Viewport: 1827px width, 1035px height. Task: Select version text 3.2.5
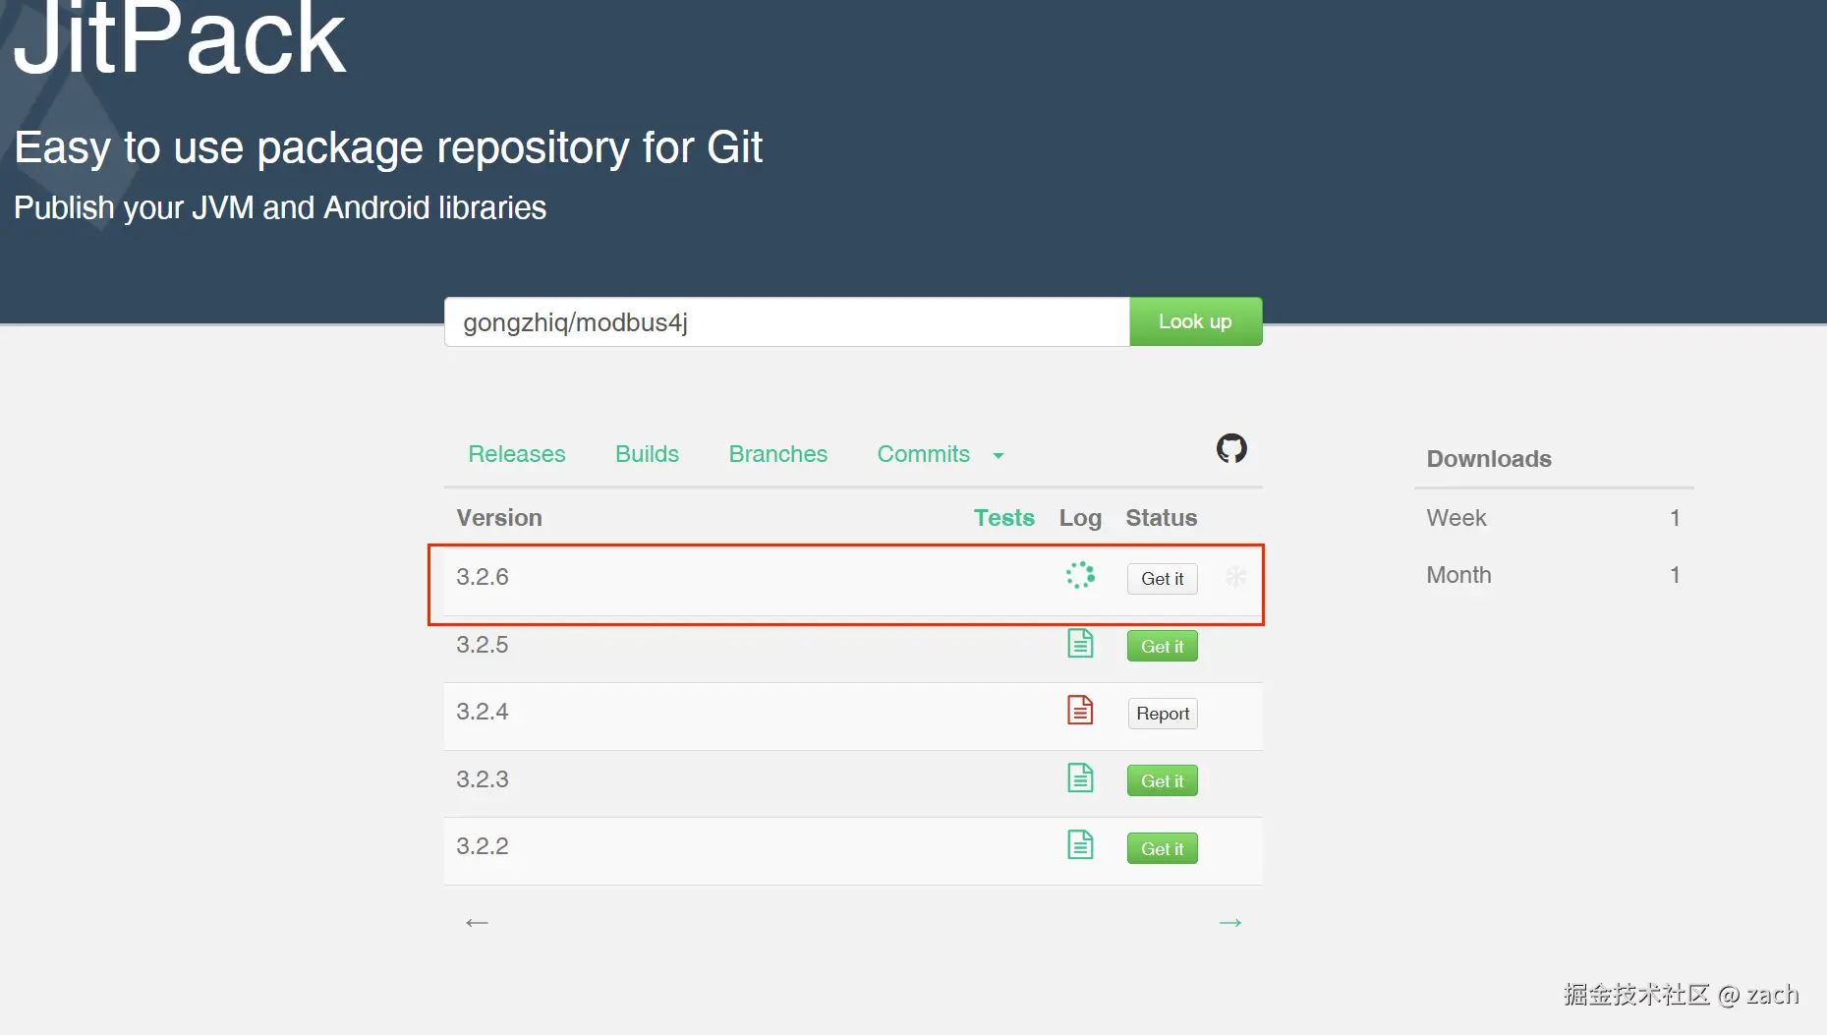483,645
